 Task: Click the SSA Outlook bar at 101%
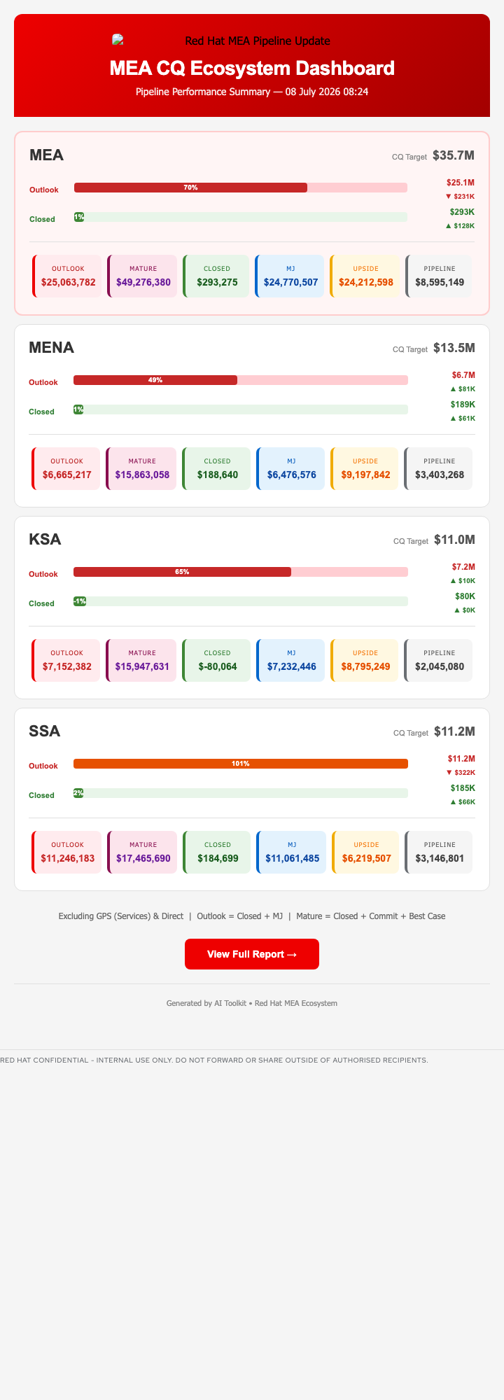241,764
